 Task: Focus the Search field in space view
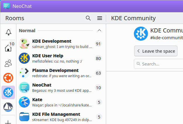[x=158, y=64]
